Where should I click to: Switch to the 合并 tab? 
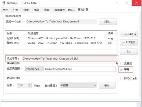pos(6,10)
